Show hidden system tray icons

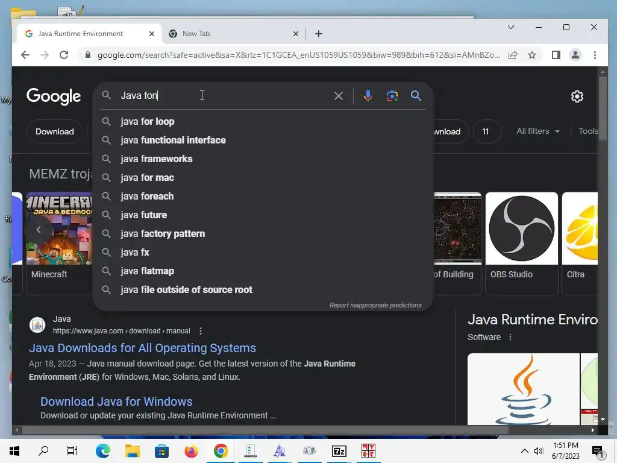click(x=525, y=451)
